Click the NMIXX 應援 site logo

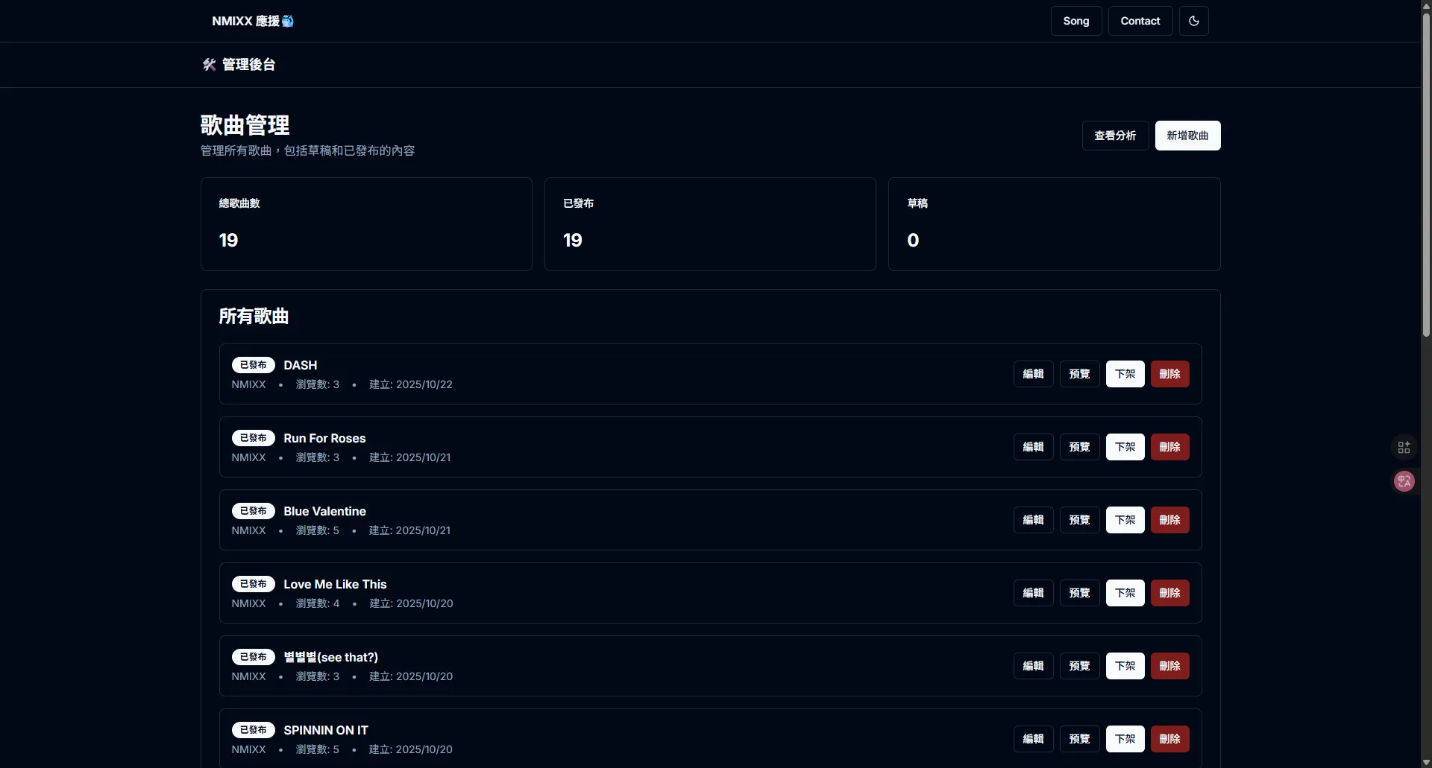[x=252, y=21]
